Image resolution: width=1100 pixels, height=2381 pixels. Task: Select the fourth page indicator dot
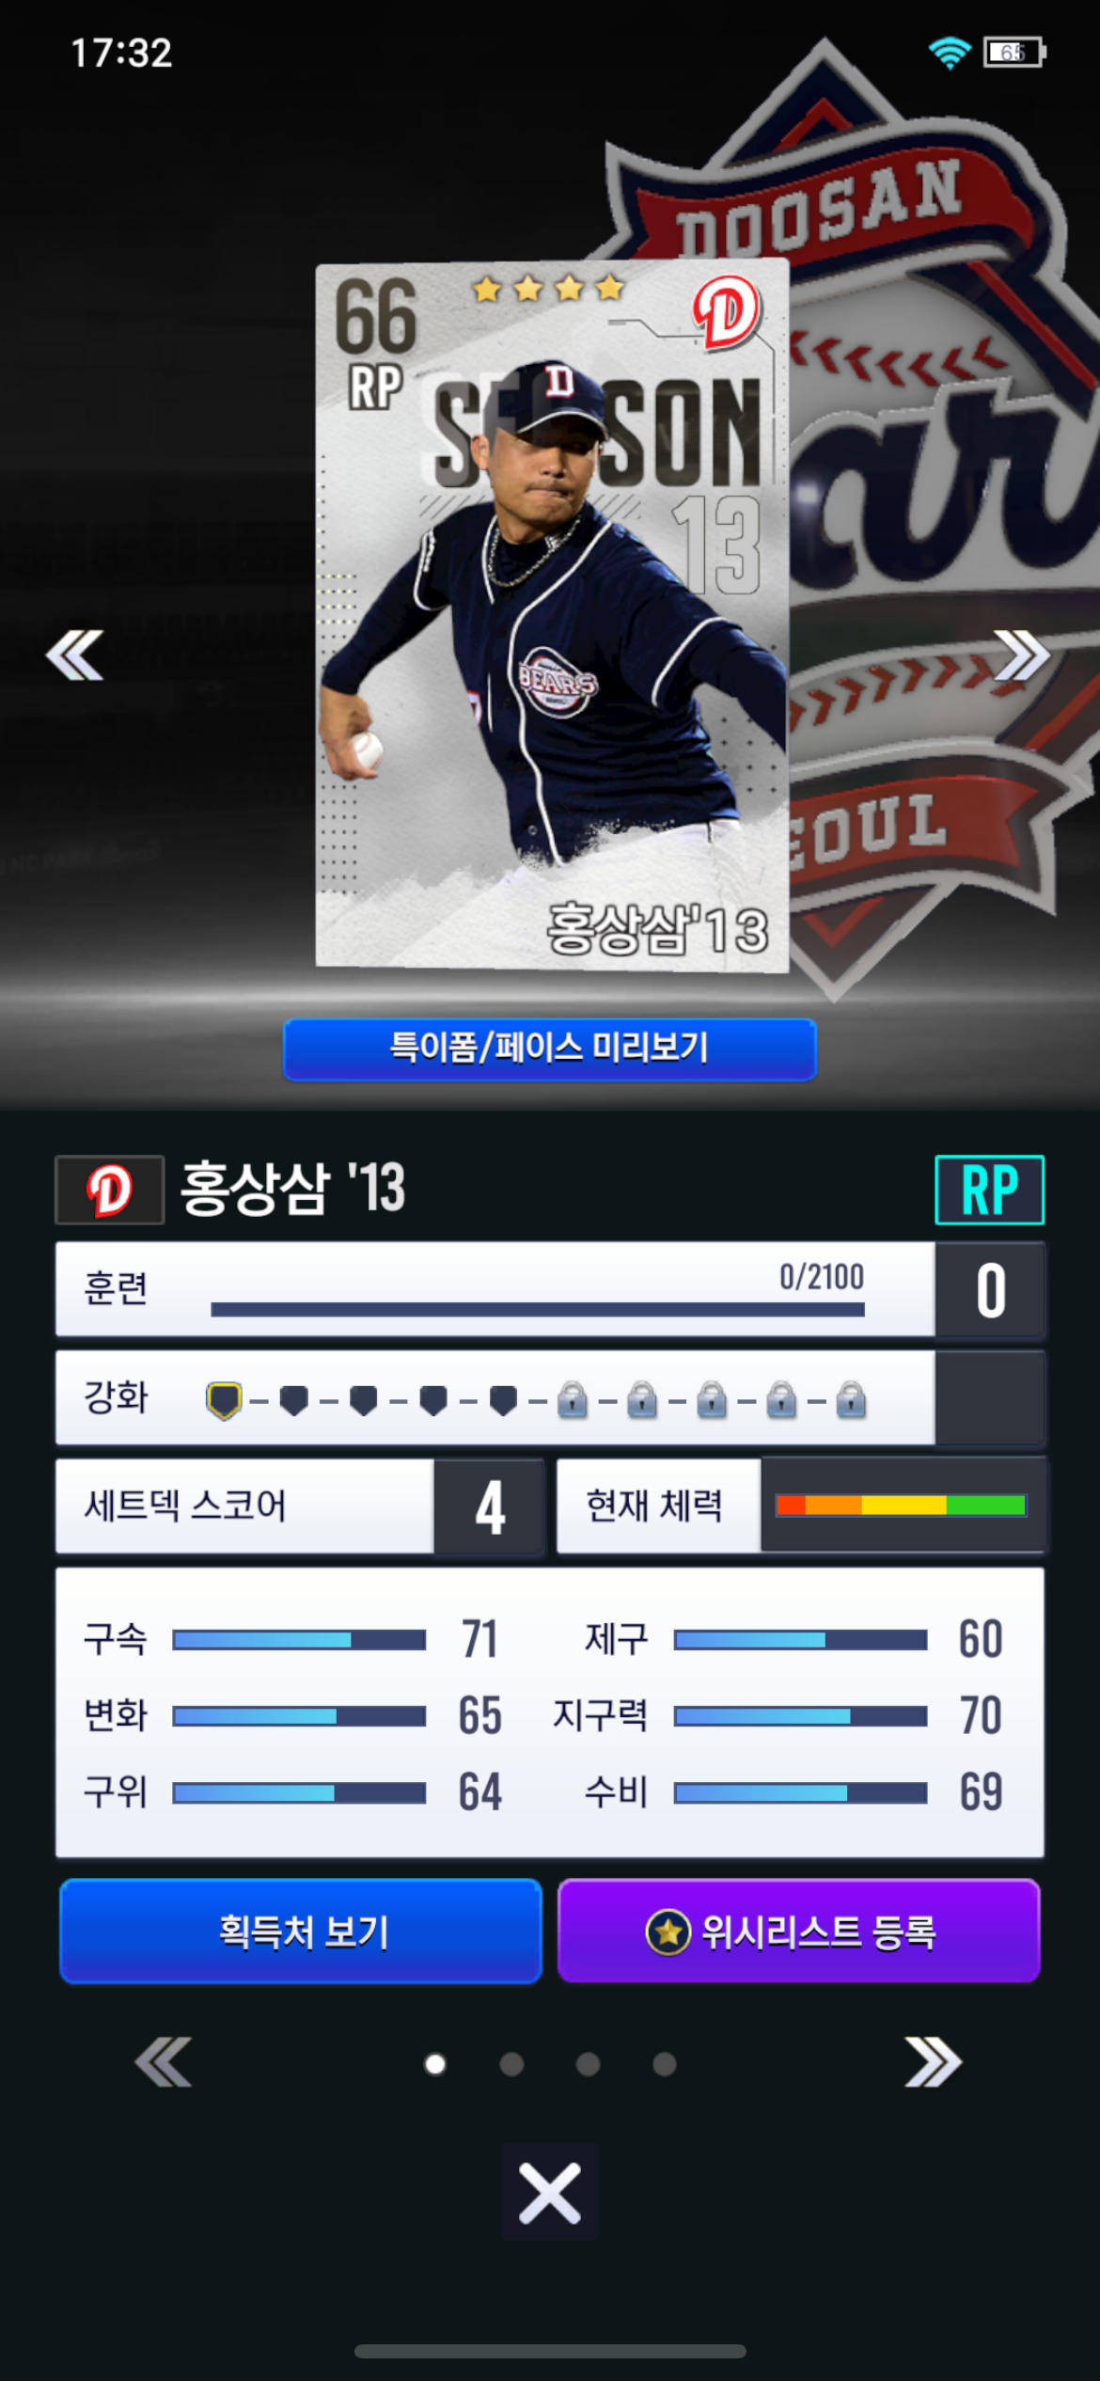(x=665, y=2064)
